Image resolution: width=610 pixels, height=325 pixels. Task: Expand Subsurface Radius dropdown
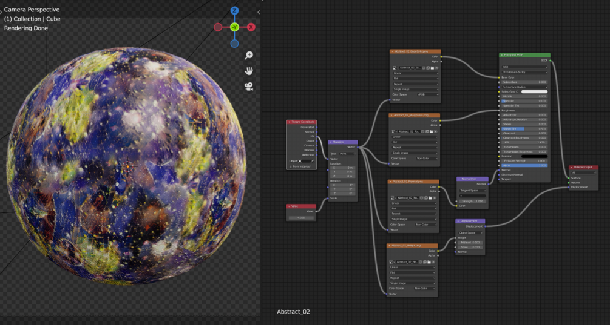[525, 87]
